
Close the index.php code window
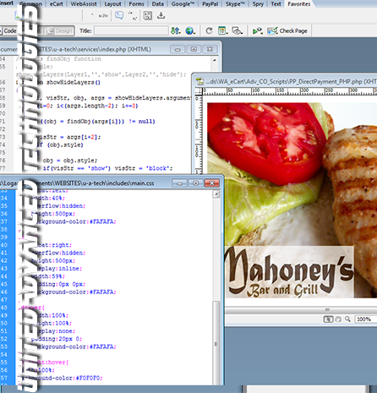pos(210,49)
